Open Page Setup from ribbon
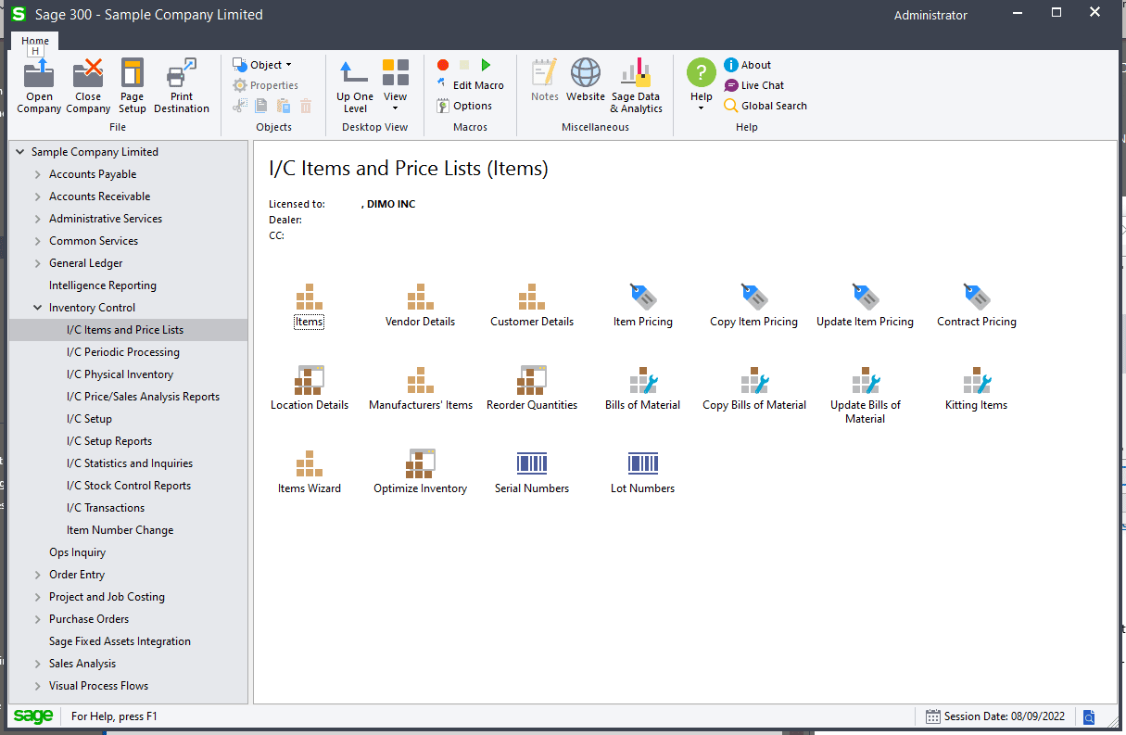1126x735 pixels. [x=133, y=86]
